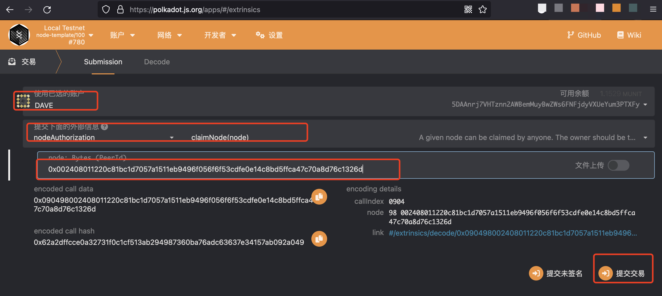Click the browser forward arrow
Image resolution: width=662 pixels, height=296 pixels.
[x=28, y=10]
